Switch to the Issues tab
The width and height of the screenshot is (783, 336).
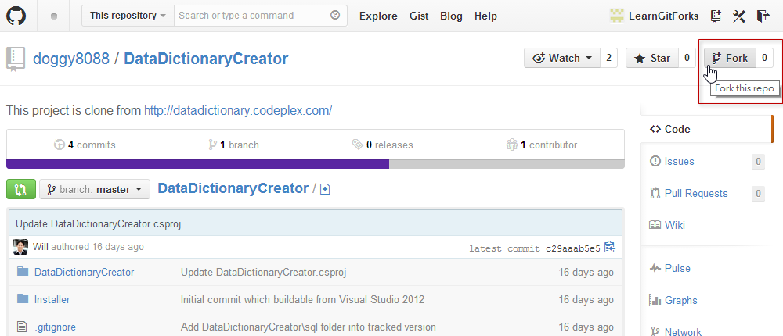[679, 162]
